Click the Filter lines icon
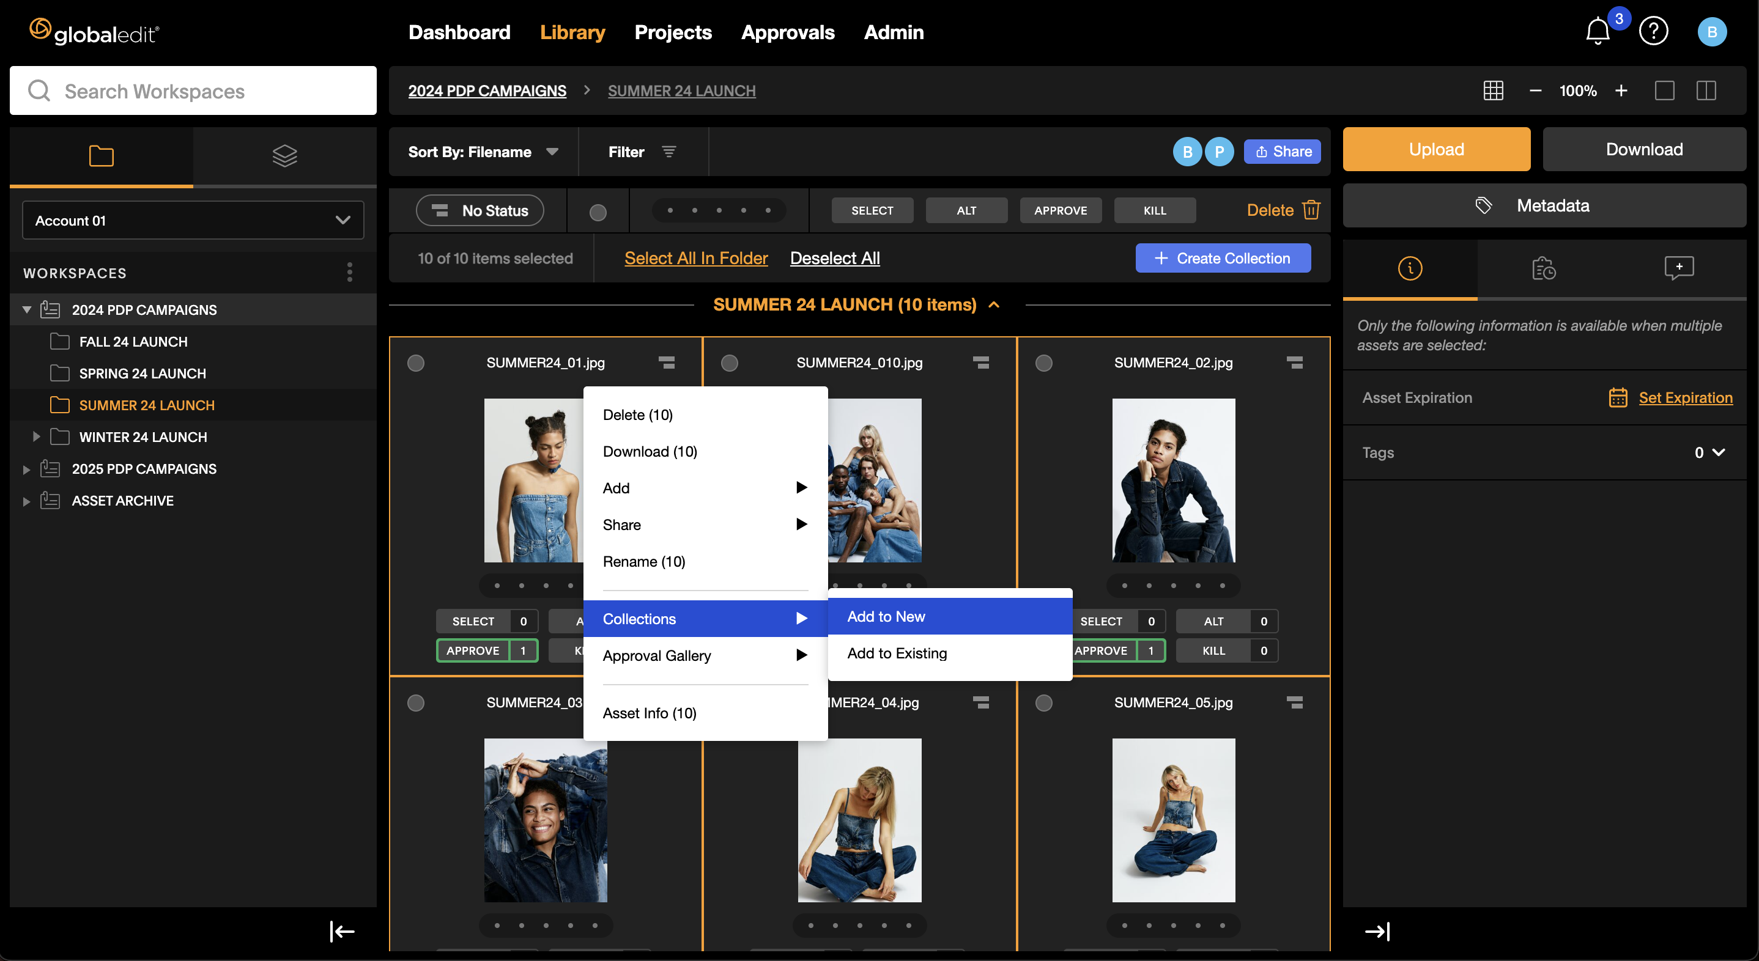Image resolution: width=1759 pixels, height=961 pixels. [669, 152]
